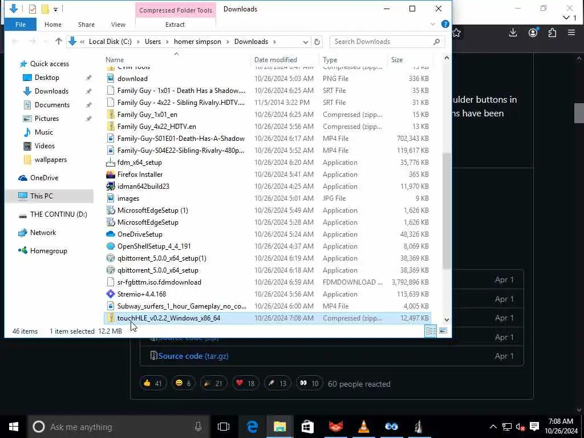584x438 pixels.
Task: Open the File ribbon tab
Action: point(21,24)
